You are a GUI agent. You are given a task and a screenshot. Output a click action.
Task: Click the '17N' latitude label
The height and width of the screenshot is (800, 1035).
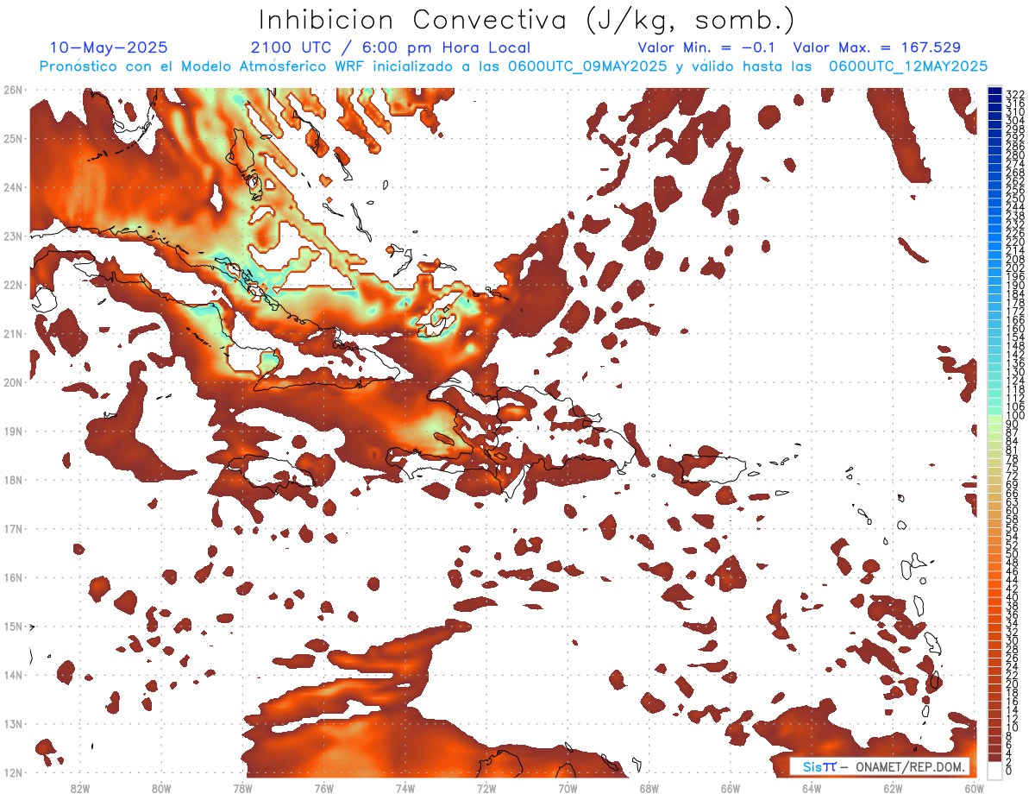click(13, 529)
